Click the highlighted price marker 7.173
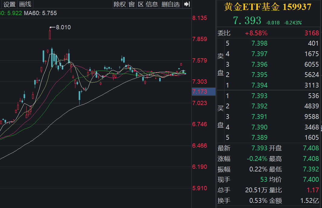This screenshot has width=322, height=208. coord(203,91)
